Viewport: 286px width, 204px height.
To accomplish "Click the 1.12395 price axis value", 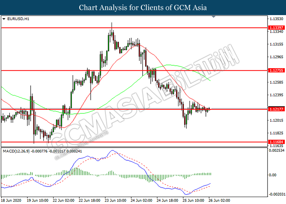I will [276, 95].
